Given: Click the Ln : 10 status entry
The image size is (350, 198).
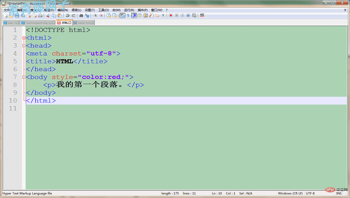Looking at the screenshot, I should pos(217,193).
